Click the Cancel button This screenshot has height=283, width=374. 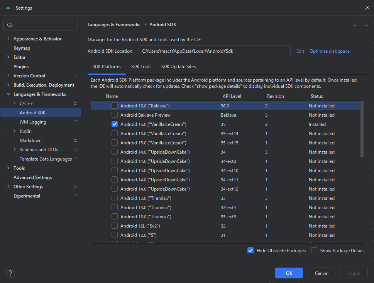321,273
